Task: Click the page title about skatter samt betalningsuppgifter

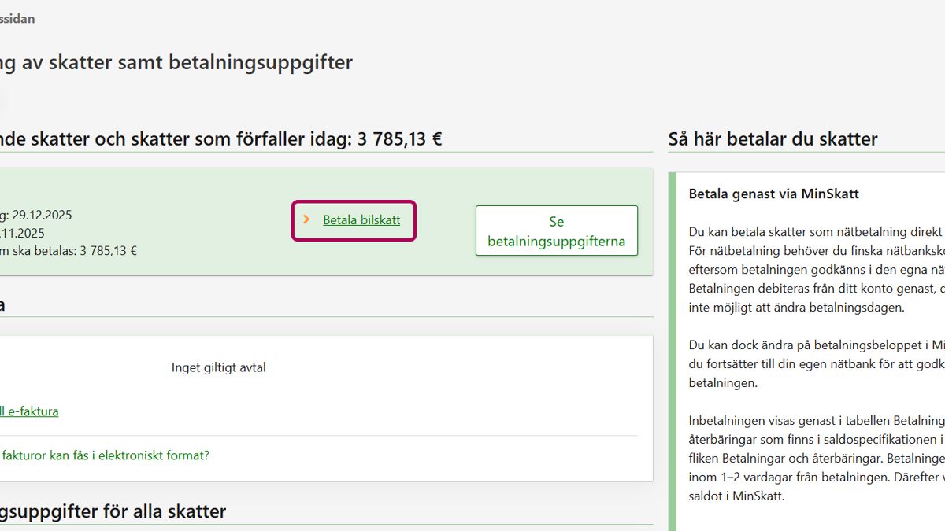Action: (x=176, y=63)
